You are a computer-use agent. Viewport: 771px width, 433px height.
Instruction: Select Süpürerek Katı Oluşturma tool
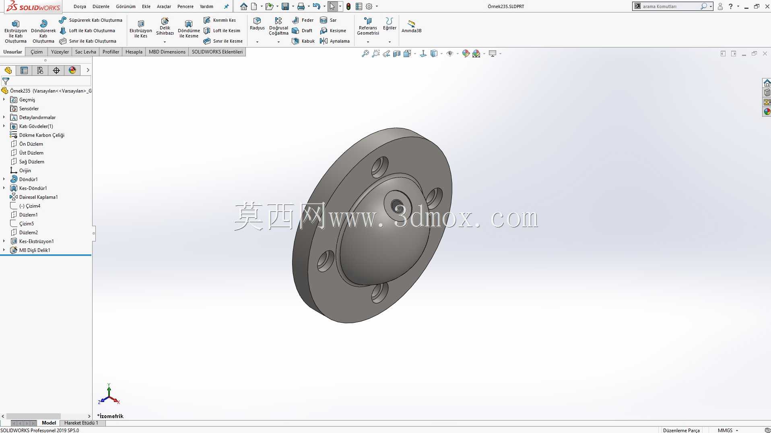pos(91,20)
